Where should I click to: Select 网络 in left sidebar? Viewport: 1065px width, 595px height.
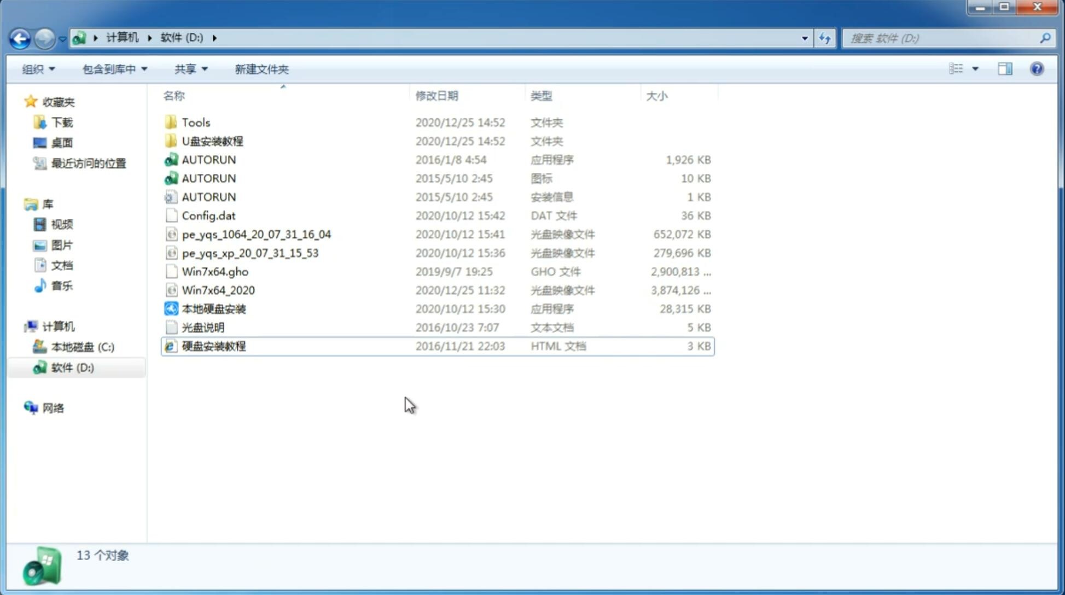click(x=53, y=407)
